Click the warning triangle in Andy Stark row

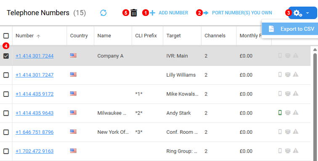(296, 112)
